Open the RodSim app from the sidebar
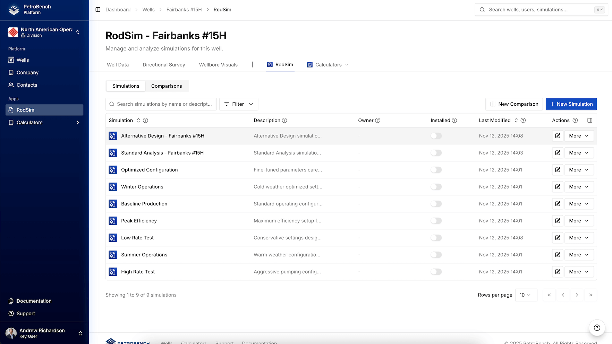 point(25,110)
